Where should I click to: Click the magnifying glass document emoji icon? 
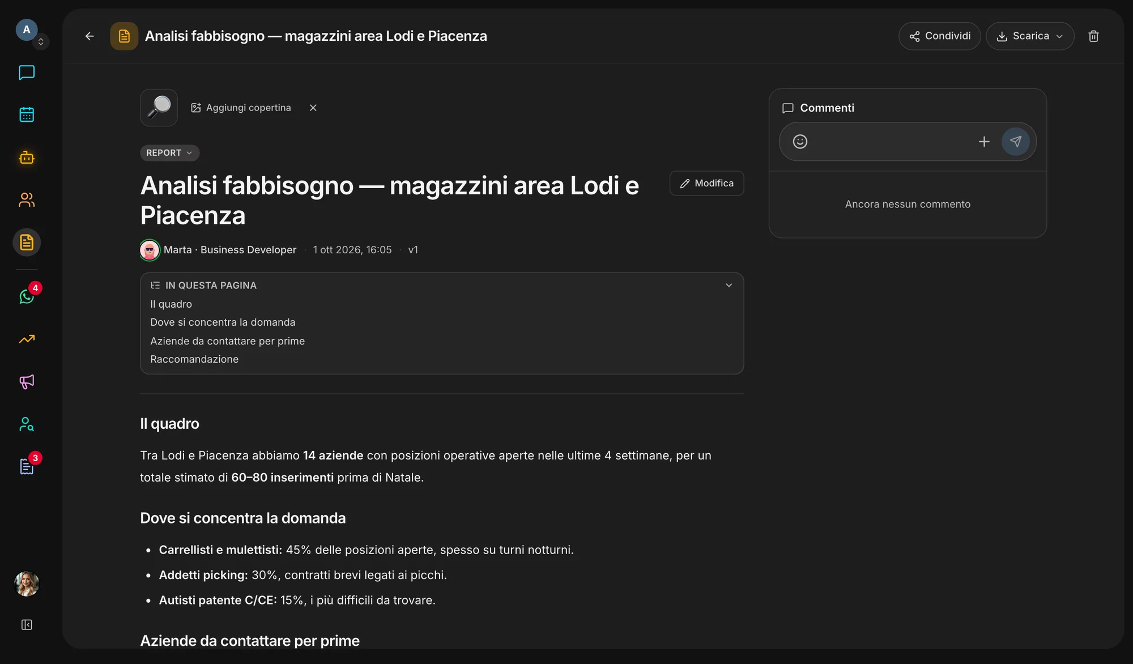[x=159, y=108]
